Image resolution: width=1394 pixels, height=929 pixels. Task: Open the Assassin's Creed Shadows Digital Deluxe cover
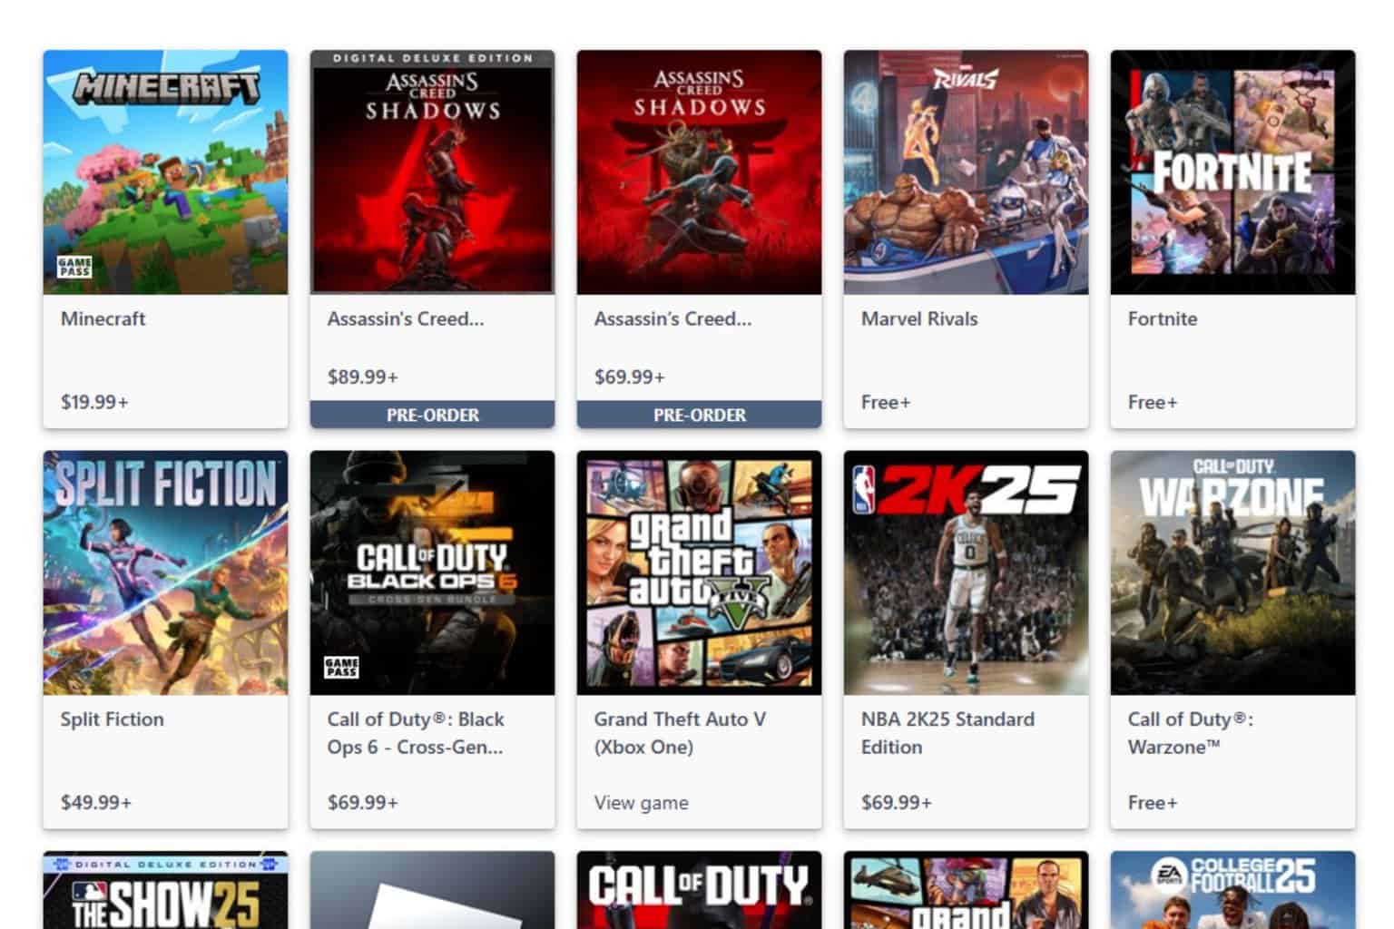[x=432, y=172]
